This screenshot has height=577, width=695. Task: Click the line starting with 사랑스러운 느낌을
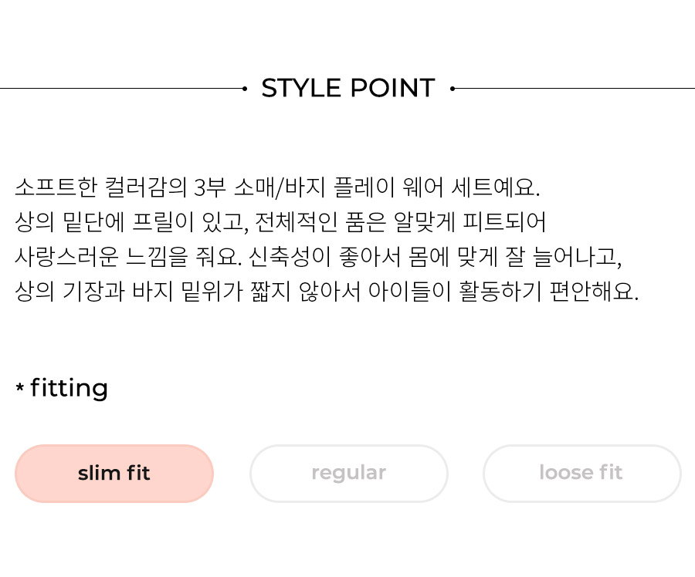pos(318,257)
